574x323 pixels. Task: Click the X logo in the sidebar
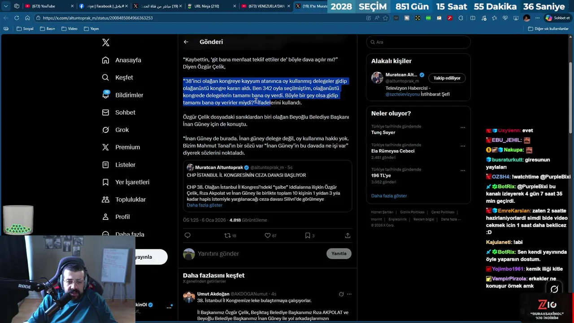(x=106, y=43)
